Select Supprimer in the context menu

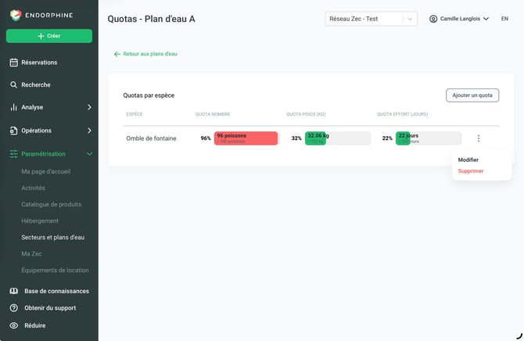pyautogui.click(x=471, y=171)
